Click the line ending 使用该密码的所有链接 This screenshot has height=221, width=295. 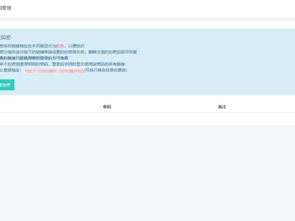[x=62, y=64]
